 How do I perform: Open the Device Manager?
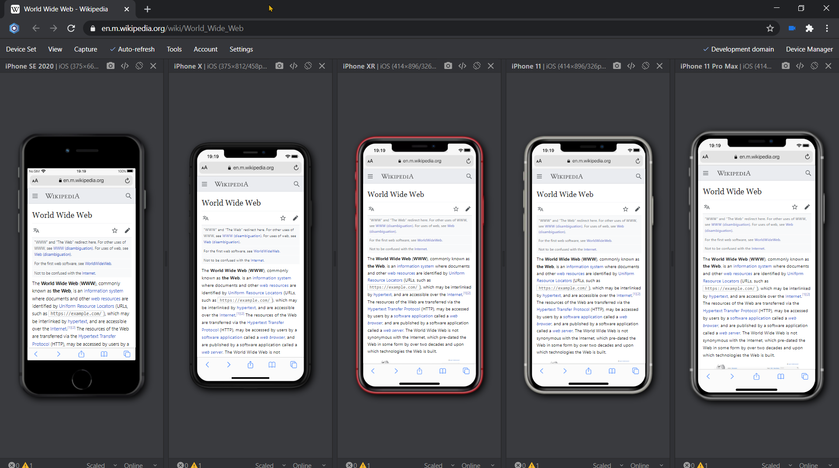[809, 49]
